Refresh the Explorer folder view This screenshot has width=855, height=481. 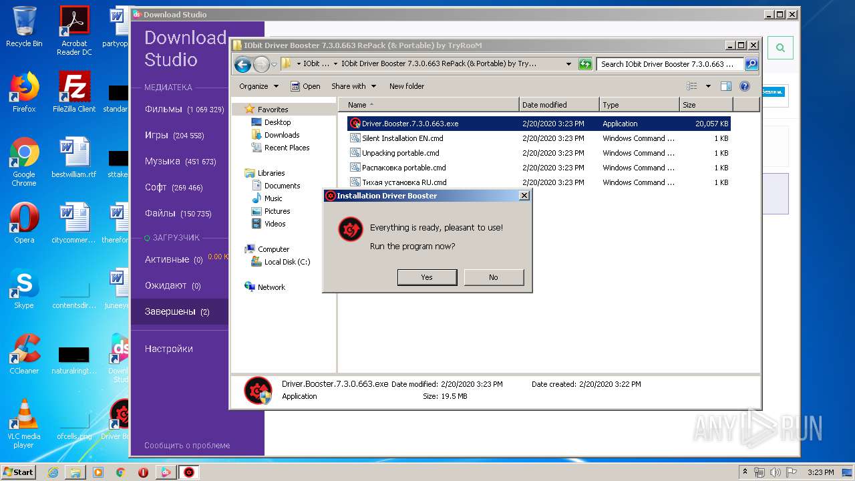click(585, 64)
